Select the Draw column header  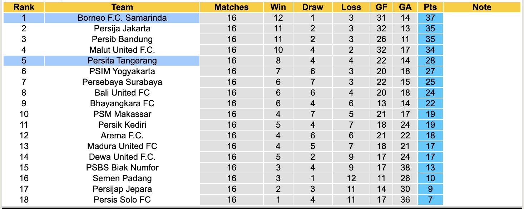(312, 7)
